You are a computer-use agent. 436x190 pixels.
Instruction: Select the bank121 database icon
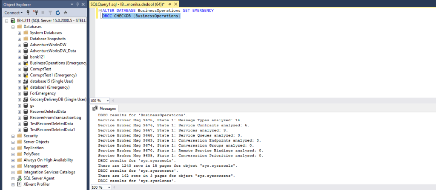[26, 57]
